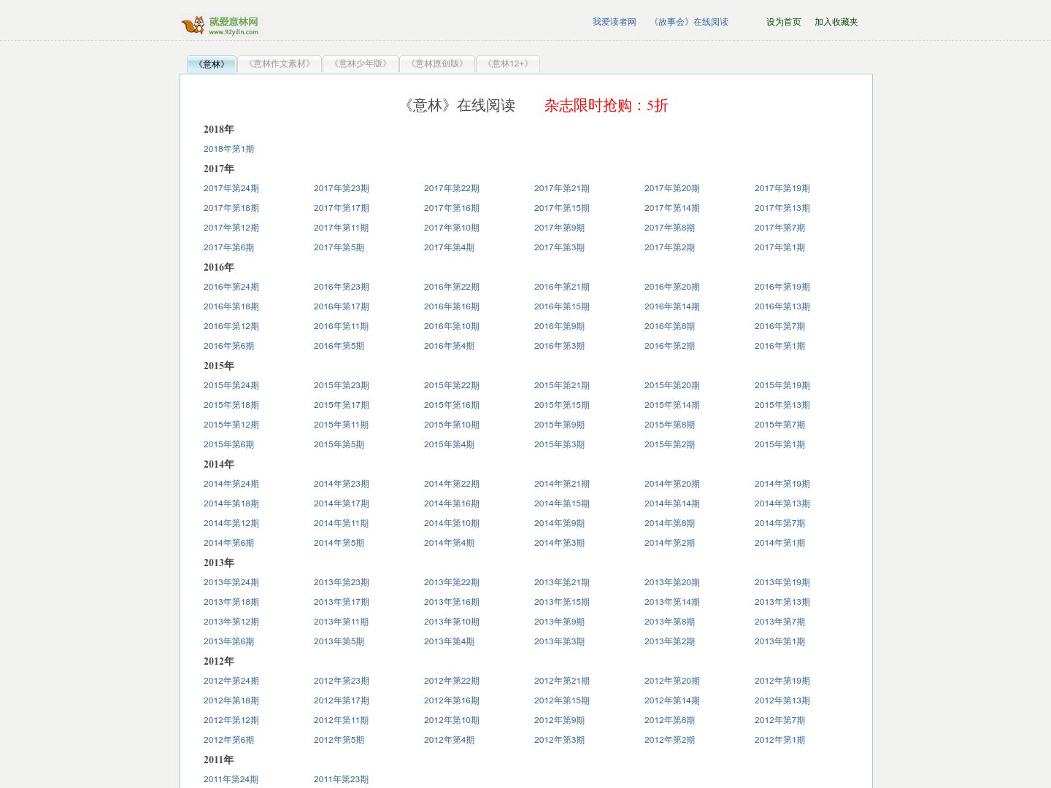Open issue 2016年第6期
This screenshot has width=1051, height=788.
(x=228, y=346)
